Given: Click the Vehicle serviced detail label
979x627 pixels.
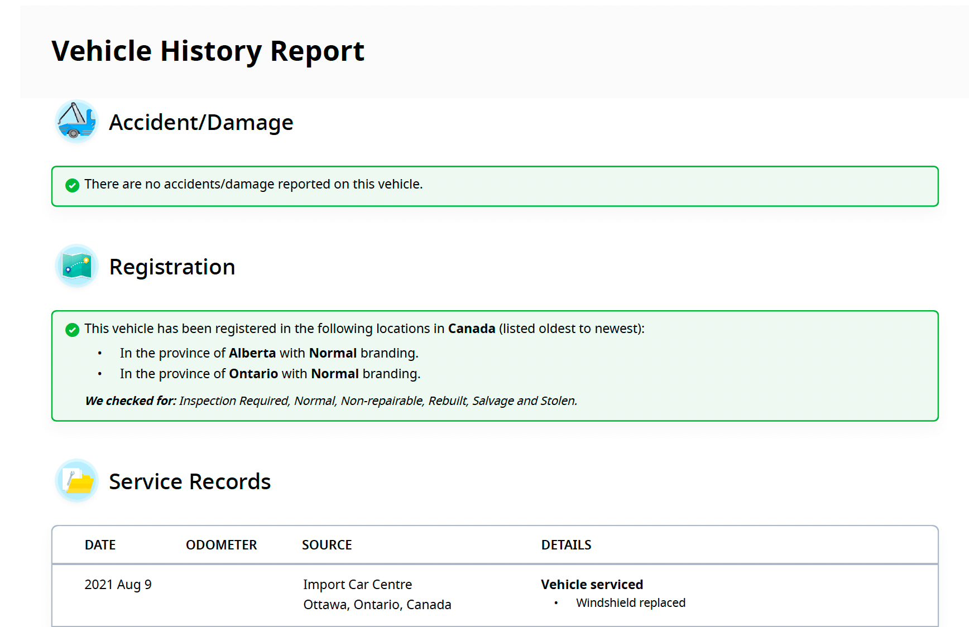Looking at the screenshot, I should pos(592,585).
